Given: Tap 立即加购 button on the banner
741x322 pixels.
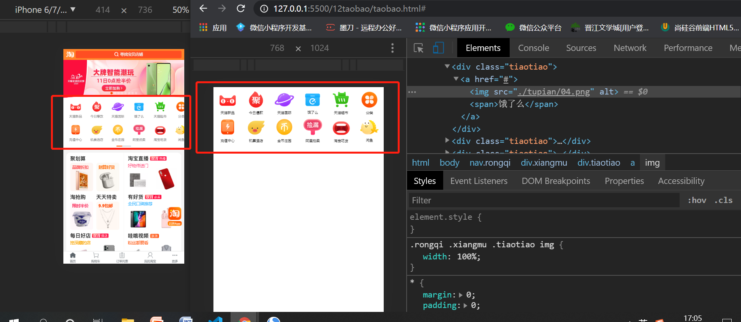Looking at the screenshot, I should tap(114, 88).
